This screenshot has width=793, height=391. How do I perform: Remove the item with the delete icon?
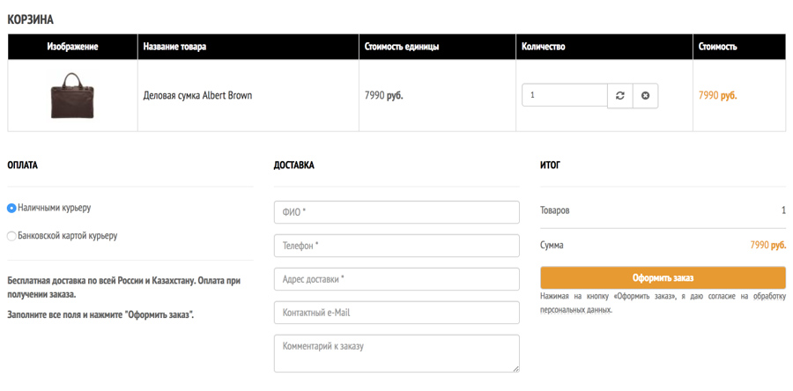point(645,95)
